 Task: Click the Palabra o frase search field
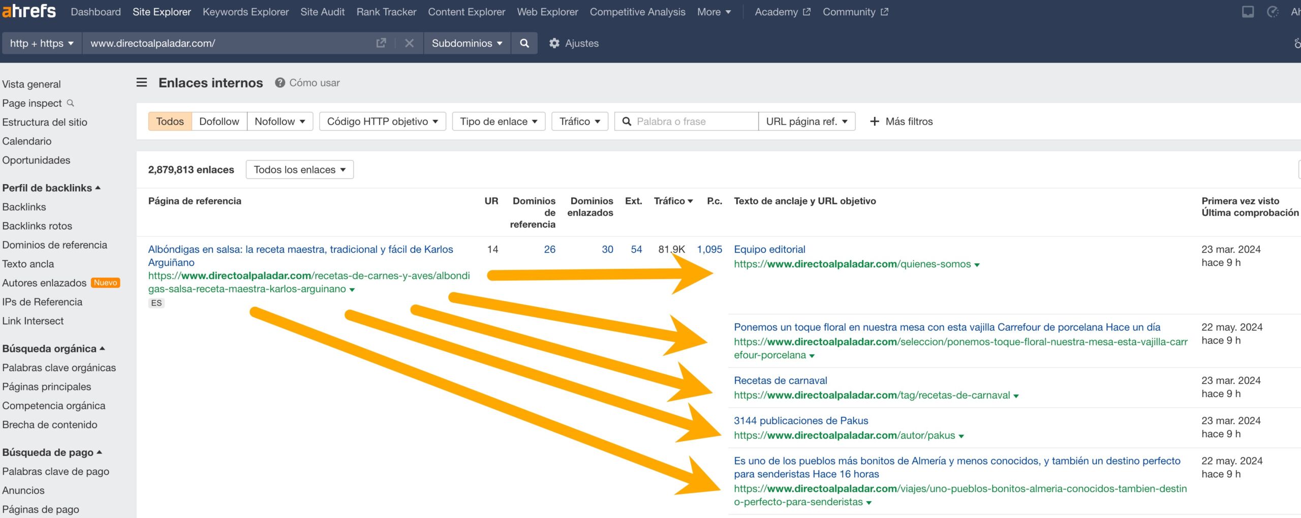691,121
